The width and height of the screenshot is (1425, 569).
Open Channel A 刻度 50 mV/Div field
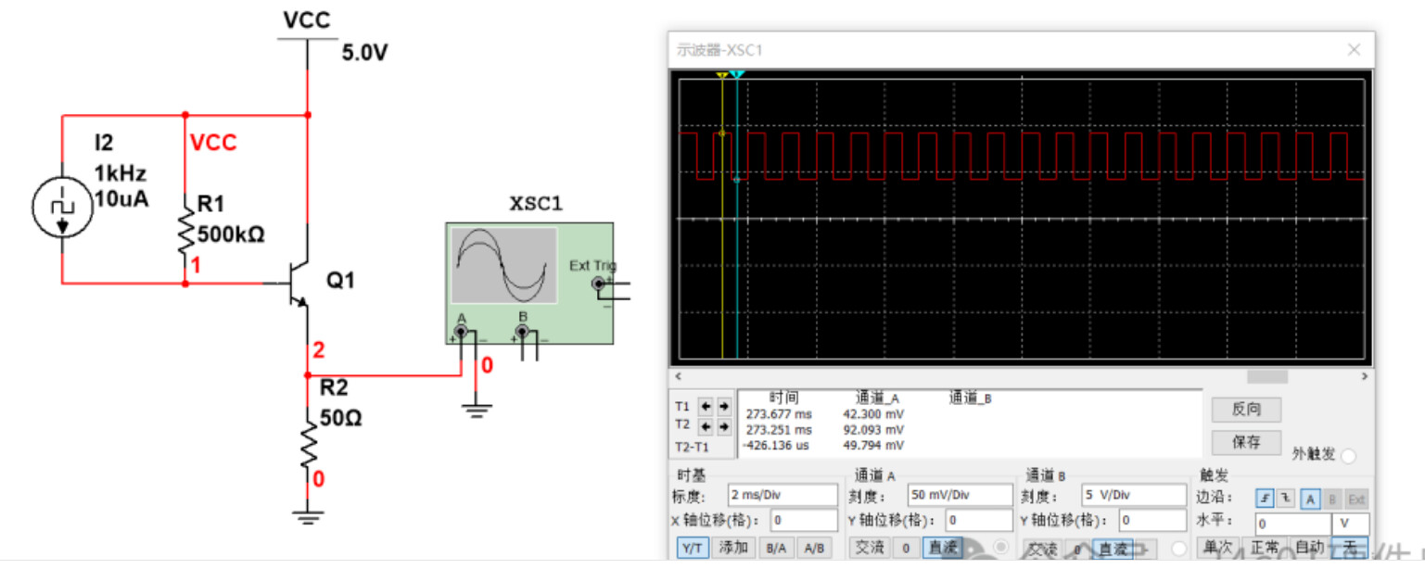point(957,495)
